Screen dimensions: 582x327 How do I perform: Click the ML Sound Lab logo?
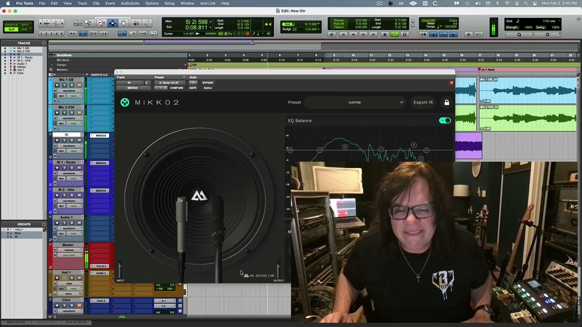(259, 275)
